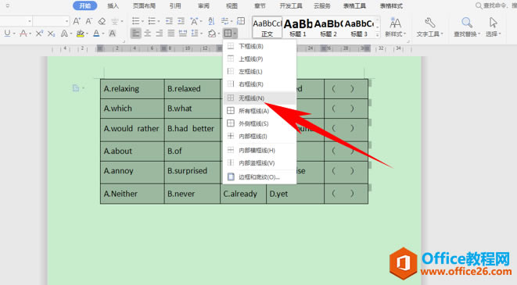The height and width of the screenshot is (285, 517).
Task: Open 边框和底纹(O) dialog entry
Action: (260, 177)
